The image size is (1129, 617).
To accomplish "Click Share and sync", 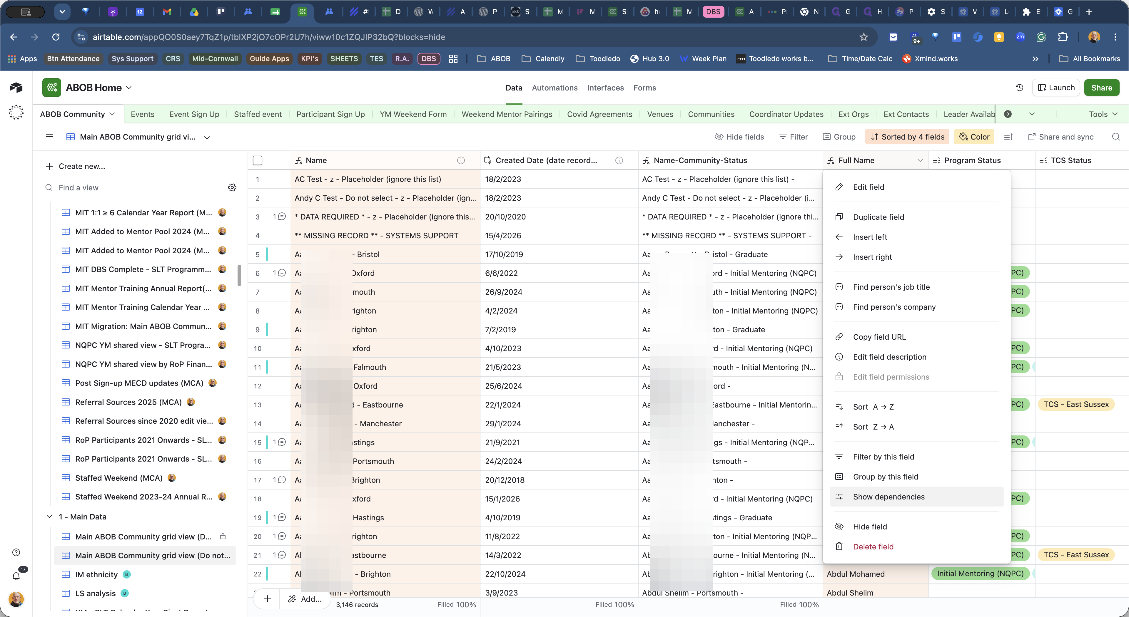I will pos(1060,137).
